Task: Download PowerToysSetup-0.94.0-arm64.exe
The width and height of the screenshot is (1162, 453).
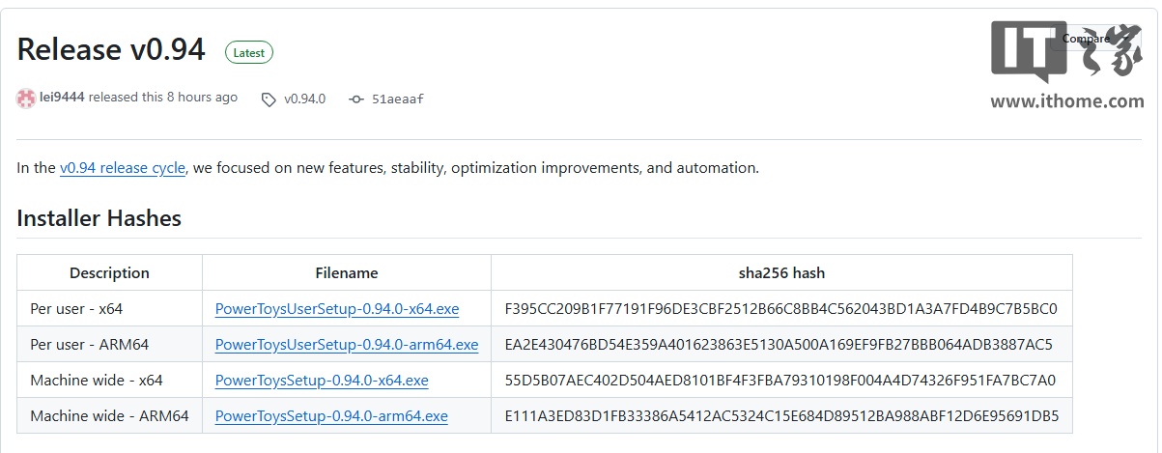Action: [331, 416]
